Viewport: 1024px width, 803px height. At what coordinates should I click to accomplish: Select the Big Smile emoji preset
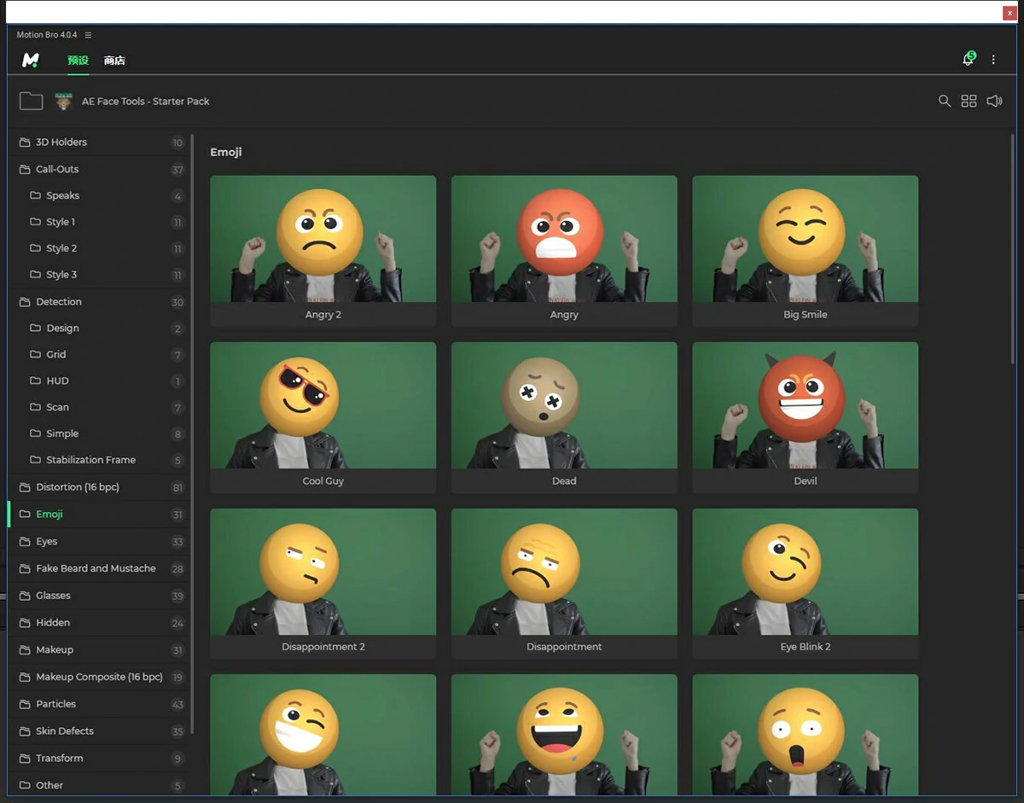(806, 251)
